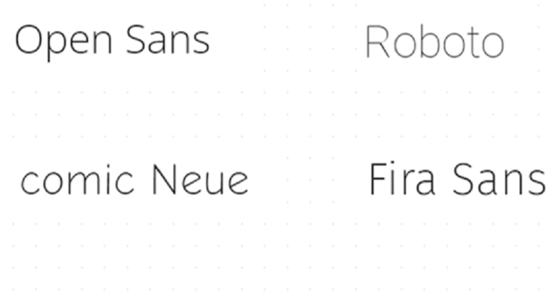This screenshot has height=293, width=555.
Task: Click the capital N in Neue
Action: (164, 179)
